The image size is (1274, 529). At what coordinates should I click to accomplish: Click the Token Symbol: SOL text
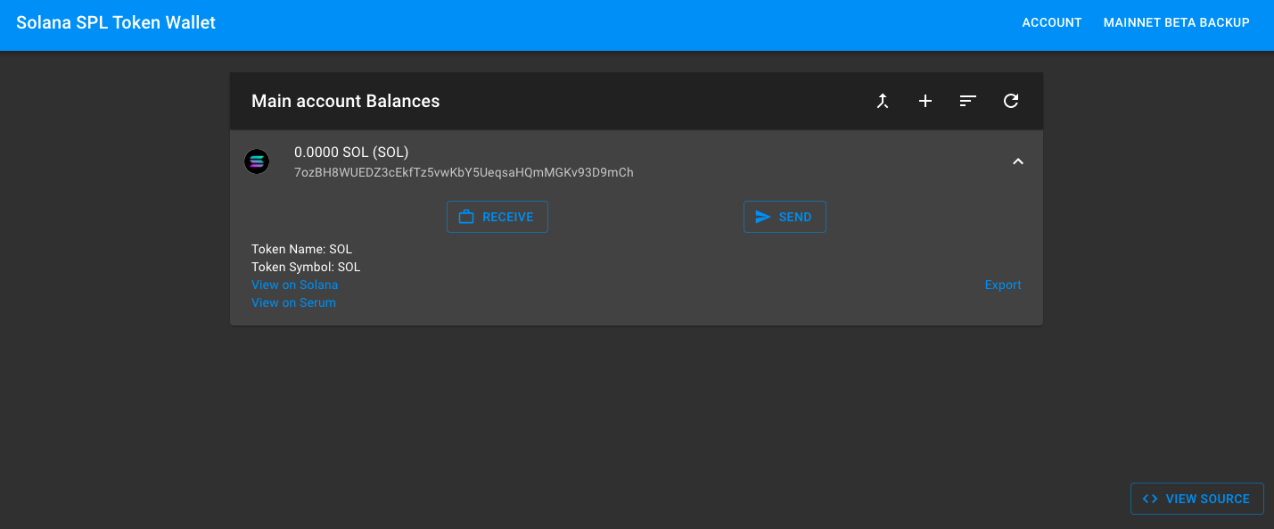click(x=306, y=267)
